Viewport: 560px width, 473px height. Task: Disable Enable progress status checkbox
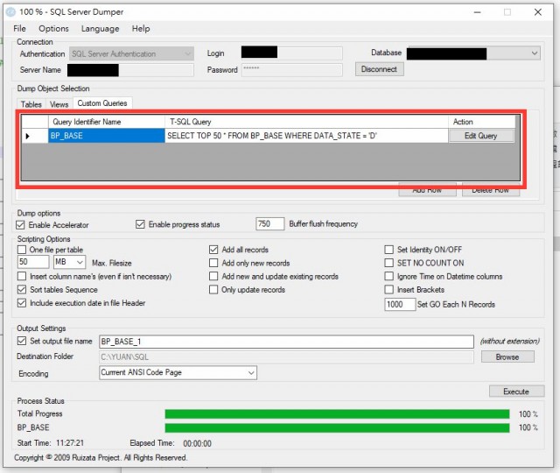pyautogui.click(x=140, y=224)
